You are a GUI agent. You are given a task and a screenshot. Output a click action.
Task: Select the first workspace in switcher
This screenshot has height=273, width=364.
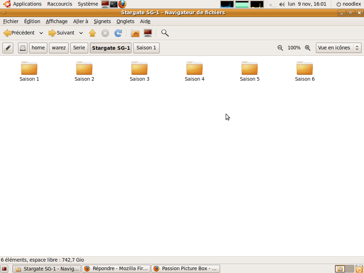340,269
